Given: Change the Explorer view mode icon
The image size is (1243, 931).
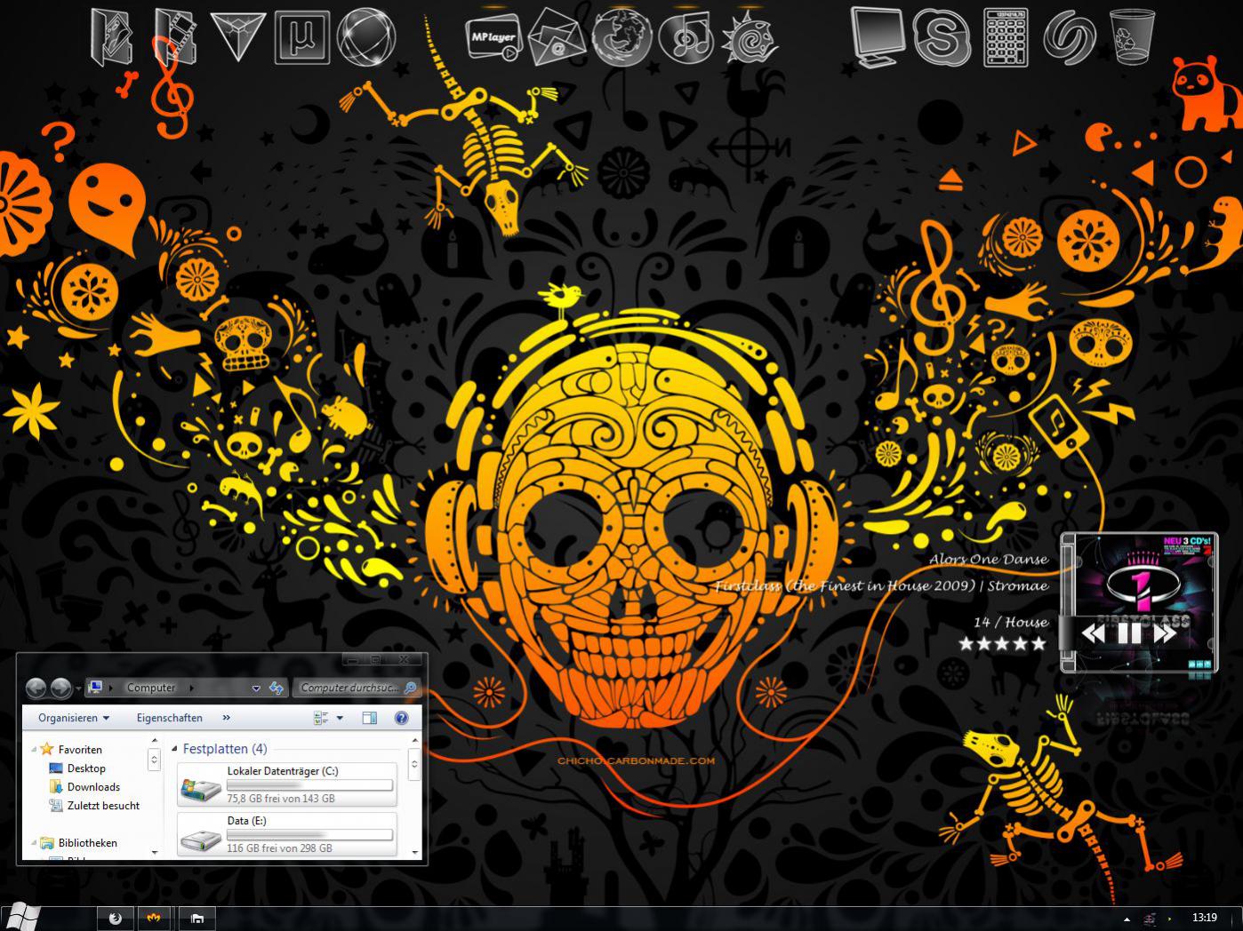Looking at the screenshot, I should coord(321,718).
